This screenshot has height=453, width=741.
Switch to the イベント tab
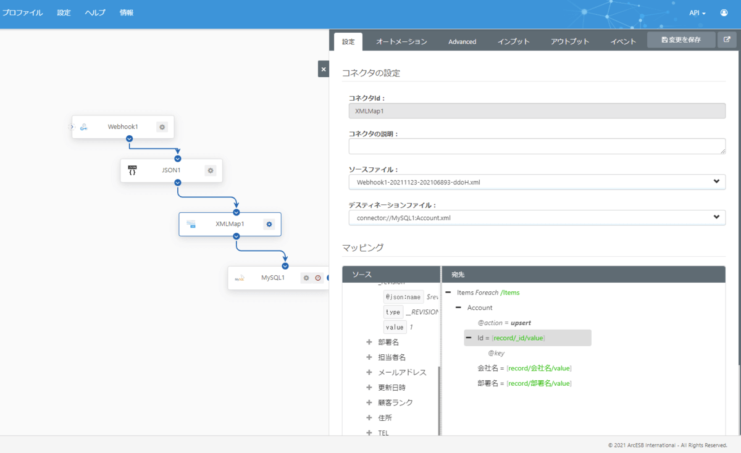[623, 41]
